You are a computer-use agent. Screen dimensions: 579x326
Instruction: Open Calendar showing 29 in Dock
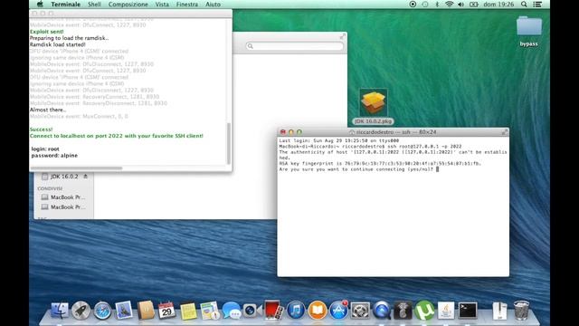pyautogui.click(x=166, y=310)
